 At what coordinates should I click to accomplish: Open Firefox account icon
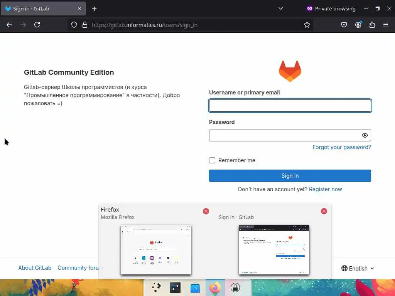coord(358,25)
